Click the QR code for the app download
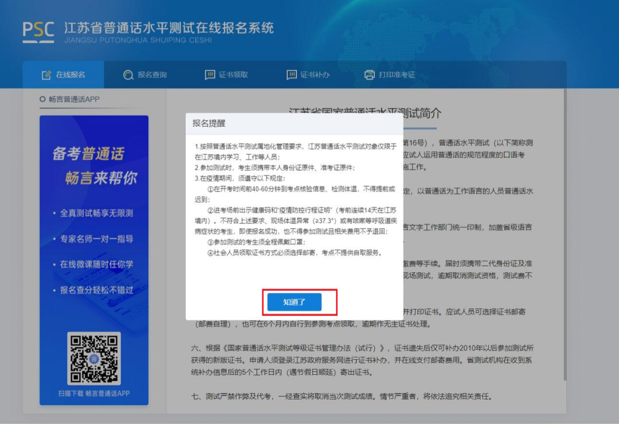Viewport: 619px width, 424px height. click(94, 358)
